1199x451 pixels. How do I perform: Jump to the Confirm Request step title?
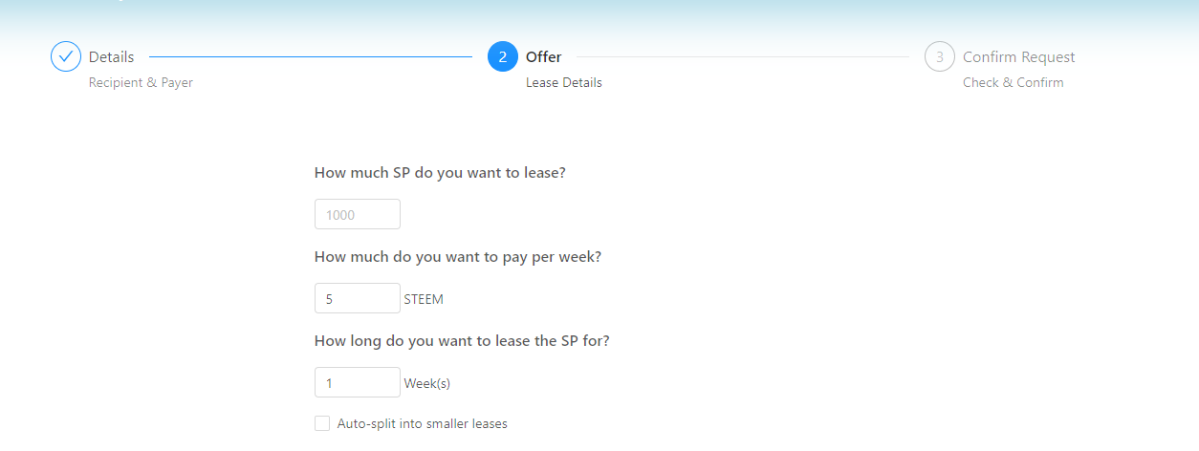1018,57
